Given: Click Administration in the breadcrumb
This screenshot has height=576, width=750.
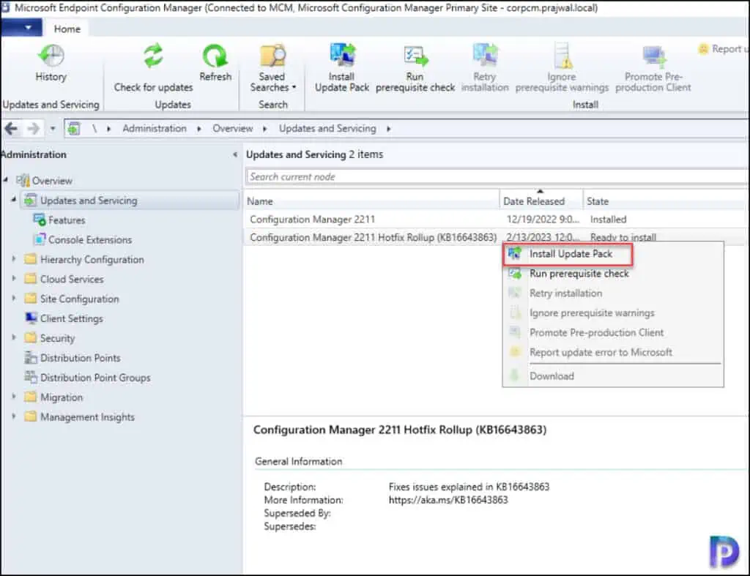Looking at the screenshot, I should point(154,128).
